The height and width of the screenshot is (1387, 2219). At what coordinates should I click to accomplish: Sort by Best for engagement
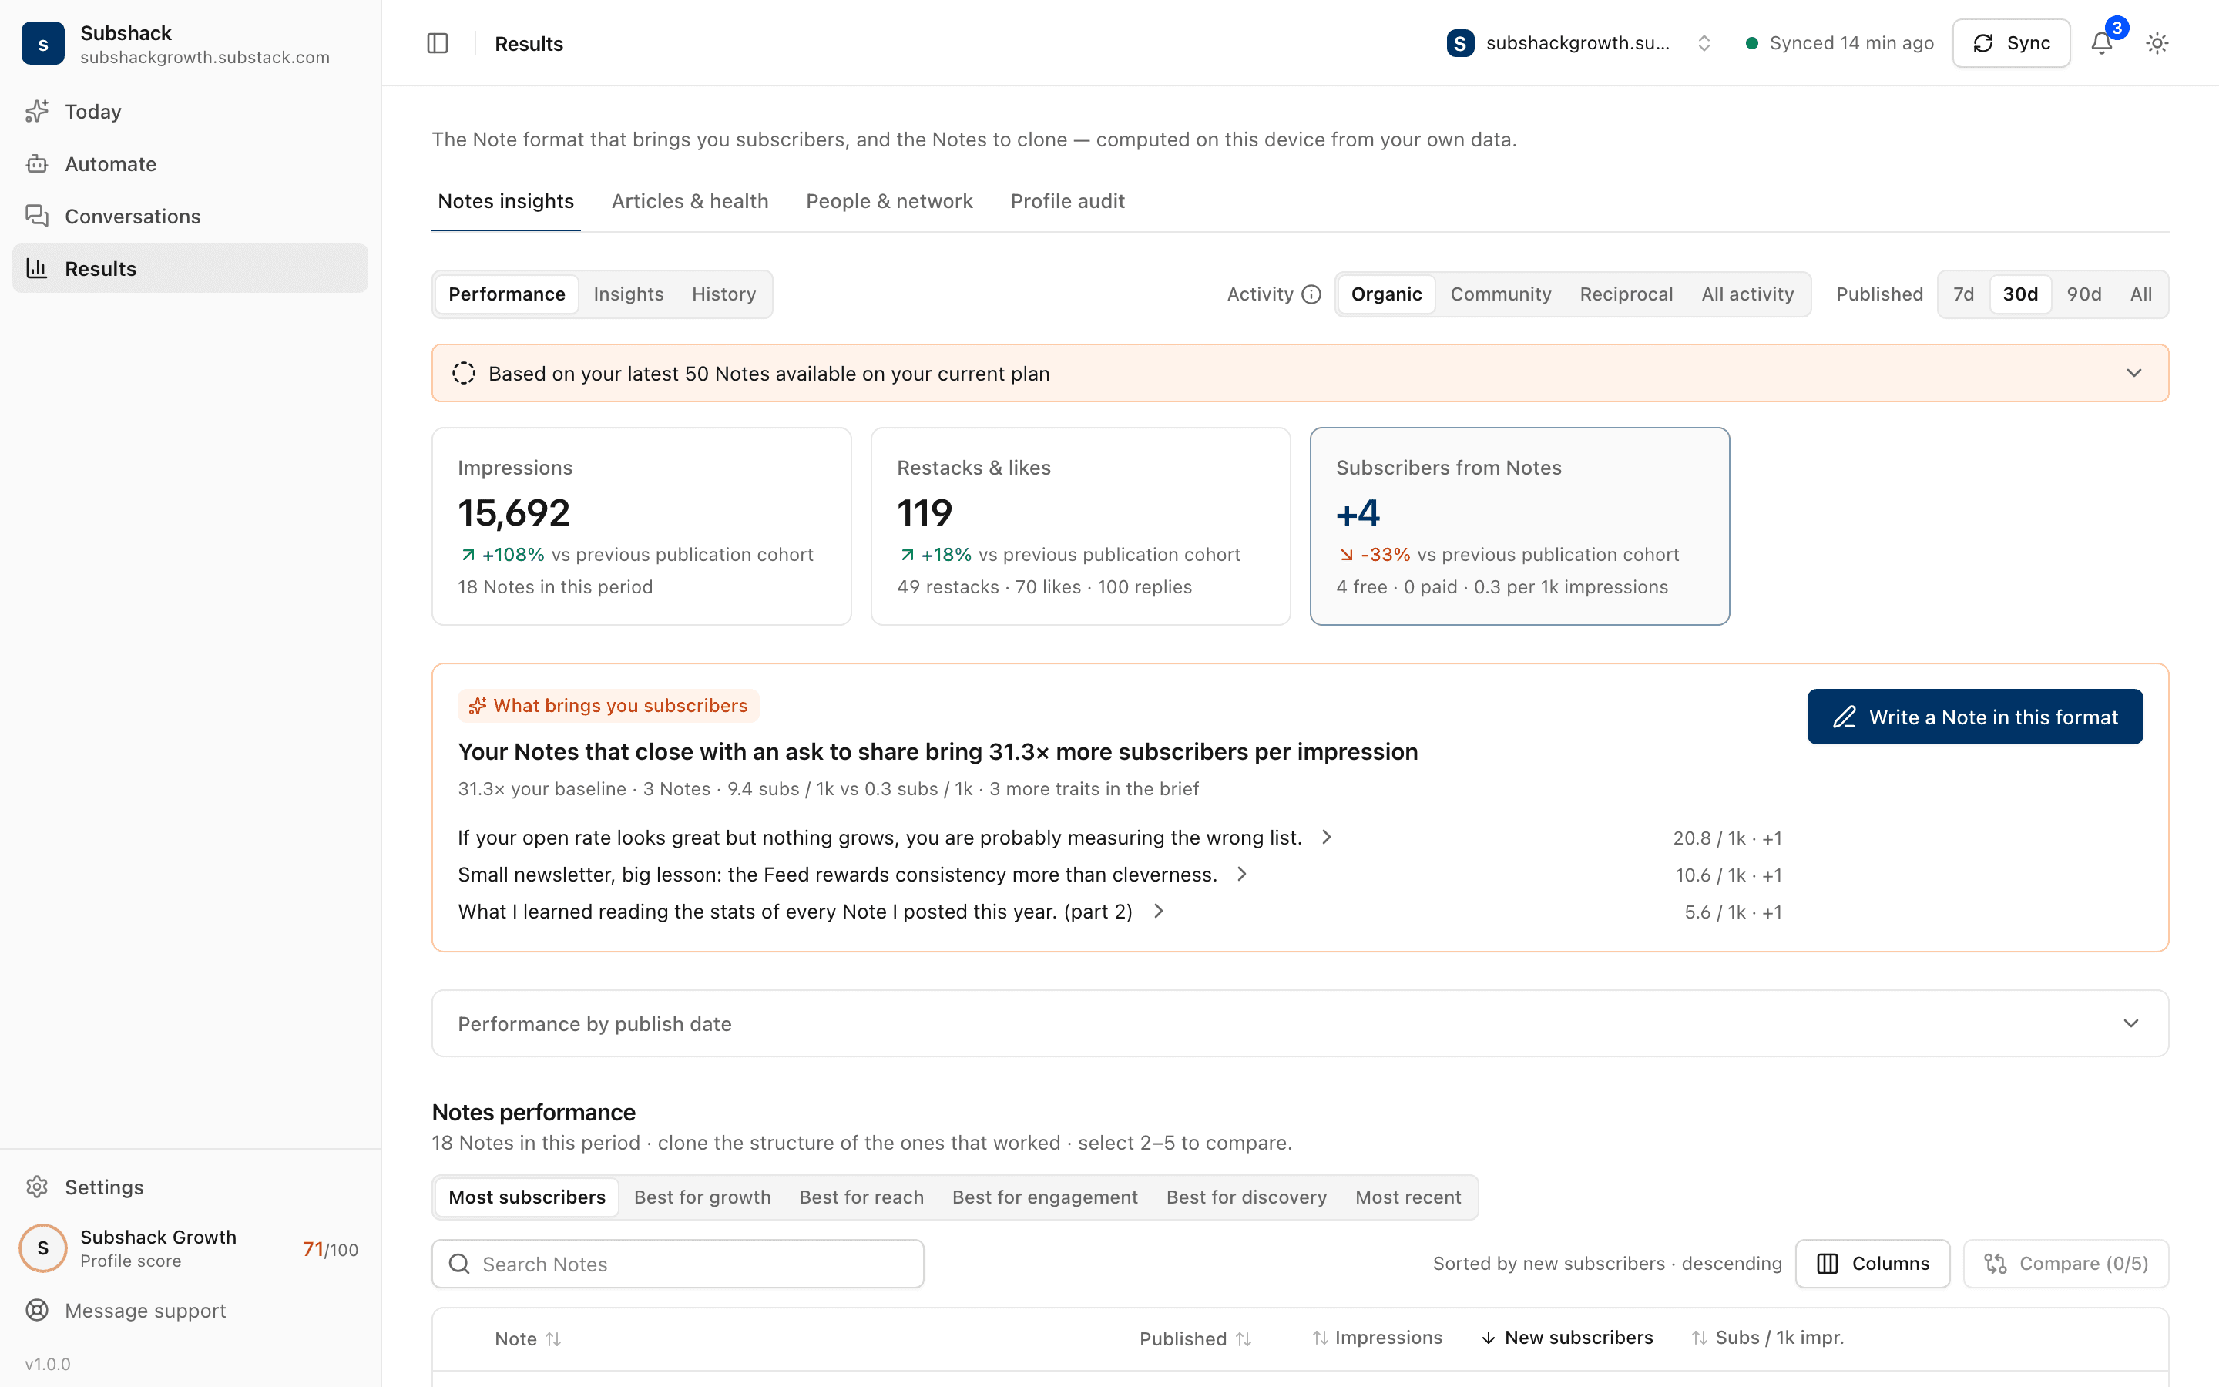point(1045,1197)
